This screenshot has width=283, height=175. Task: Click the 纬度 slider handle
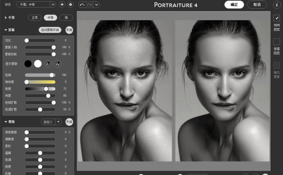(48, 95)
